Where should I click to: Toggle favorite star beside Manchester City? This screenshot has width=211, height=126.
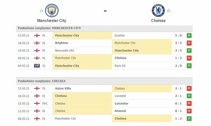41,10
